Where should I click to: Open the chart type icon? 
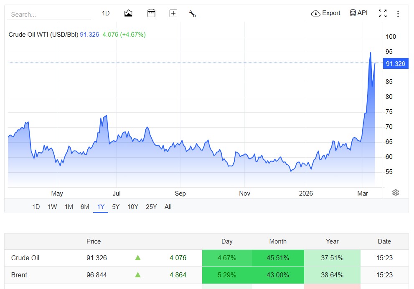point(128,13)
